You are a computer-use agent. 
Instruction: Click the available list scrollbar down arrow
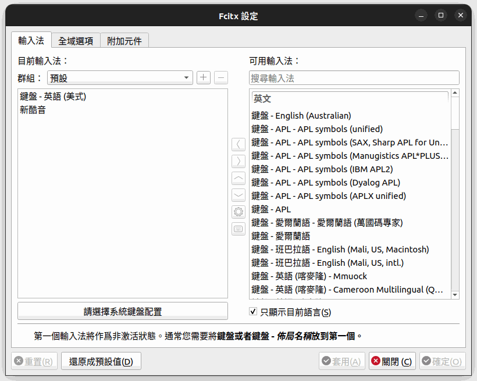tap(455, 295)
